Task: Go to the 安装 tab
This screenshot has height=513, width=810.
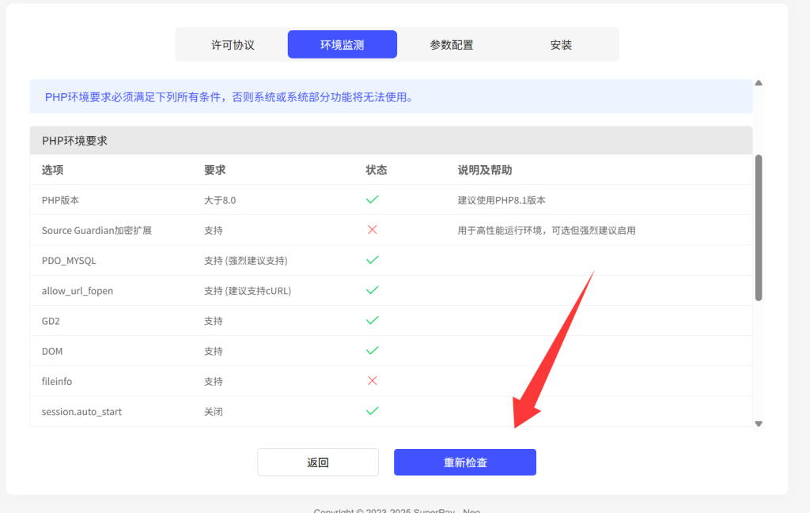Action: [561, 45]
